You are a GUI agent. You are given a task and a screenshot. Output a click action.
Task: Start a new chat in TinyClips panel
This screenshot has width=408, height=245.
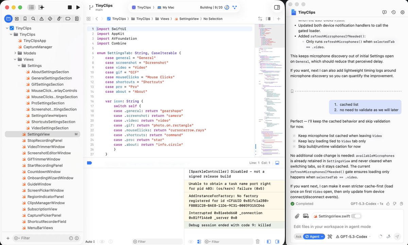click(384, 12)
